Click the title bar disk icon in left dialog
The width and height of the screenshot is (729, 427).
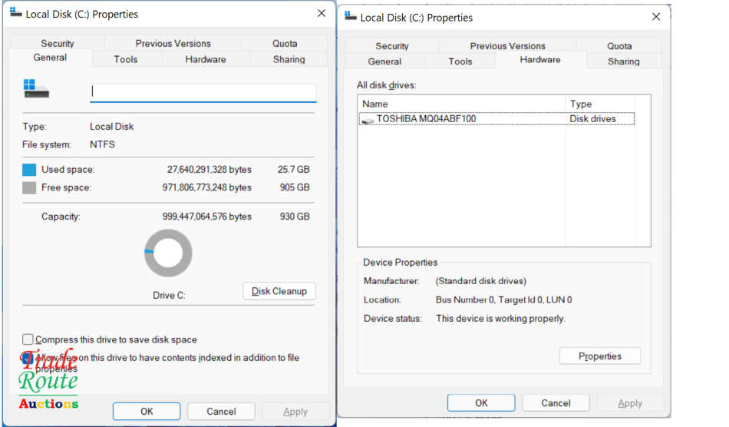(16, 14)
